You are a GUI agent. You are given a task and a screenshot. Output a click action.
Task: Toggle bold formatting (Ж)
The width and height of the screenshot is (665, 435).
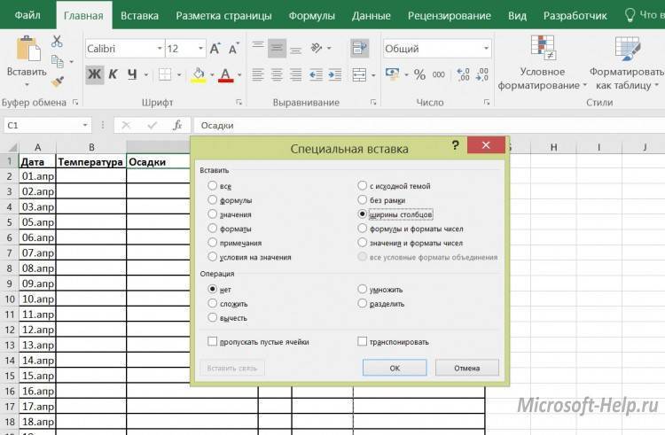click(x=94, y=74)
